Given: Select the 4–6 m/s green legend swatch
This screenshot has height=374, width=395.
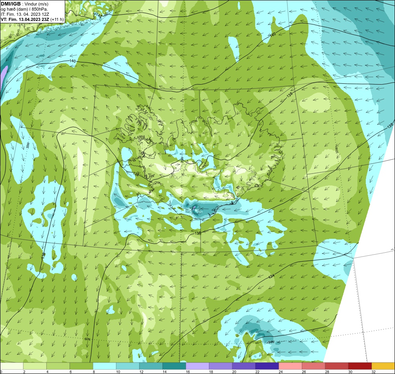Looking at the screenshot, I should pos(58,366).
